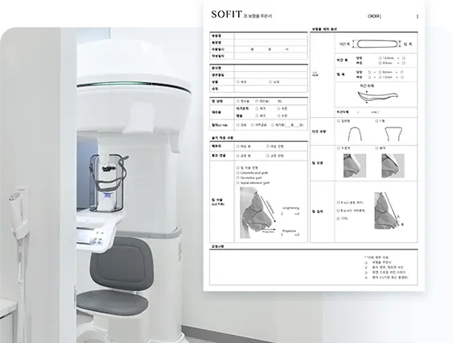453x343 pixels.
Task: Click the Lengthening label next to the nose diagram
Action: (x=291, y=208)
